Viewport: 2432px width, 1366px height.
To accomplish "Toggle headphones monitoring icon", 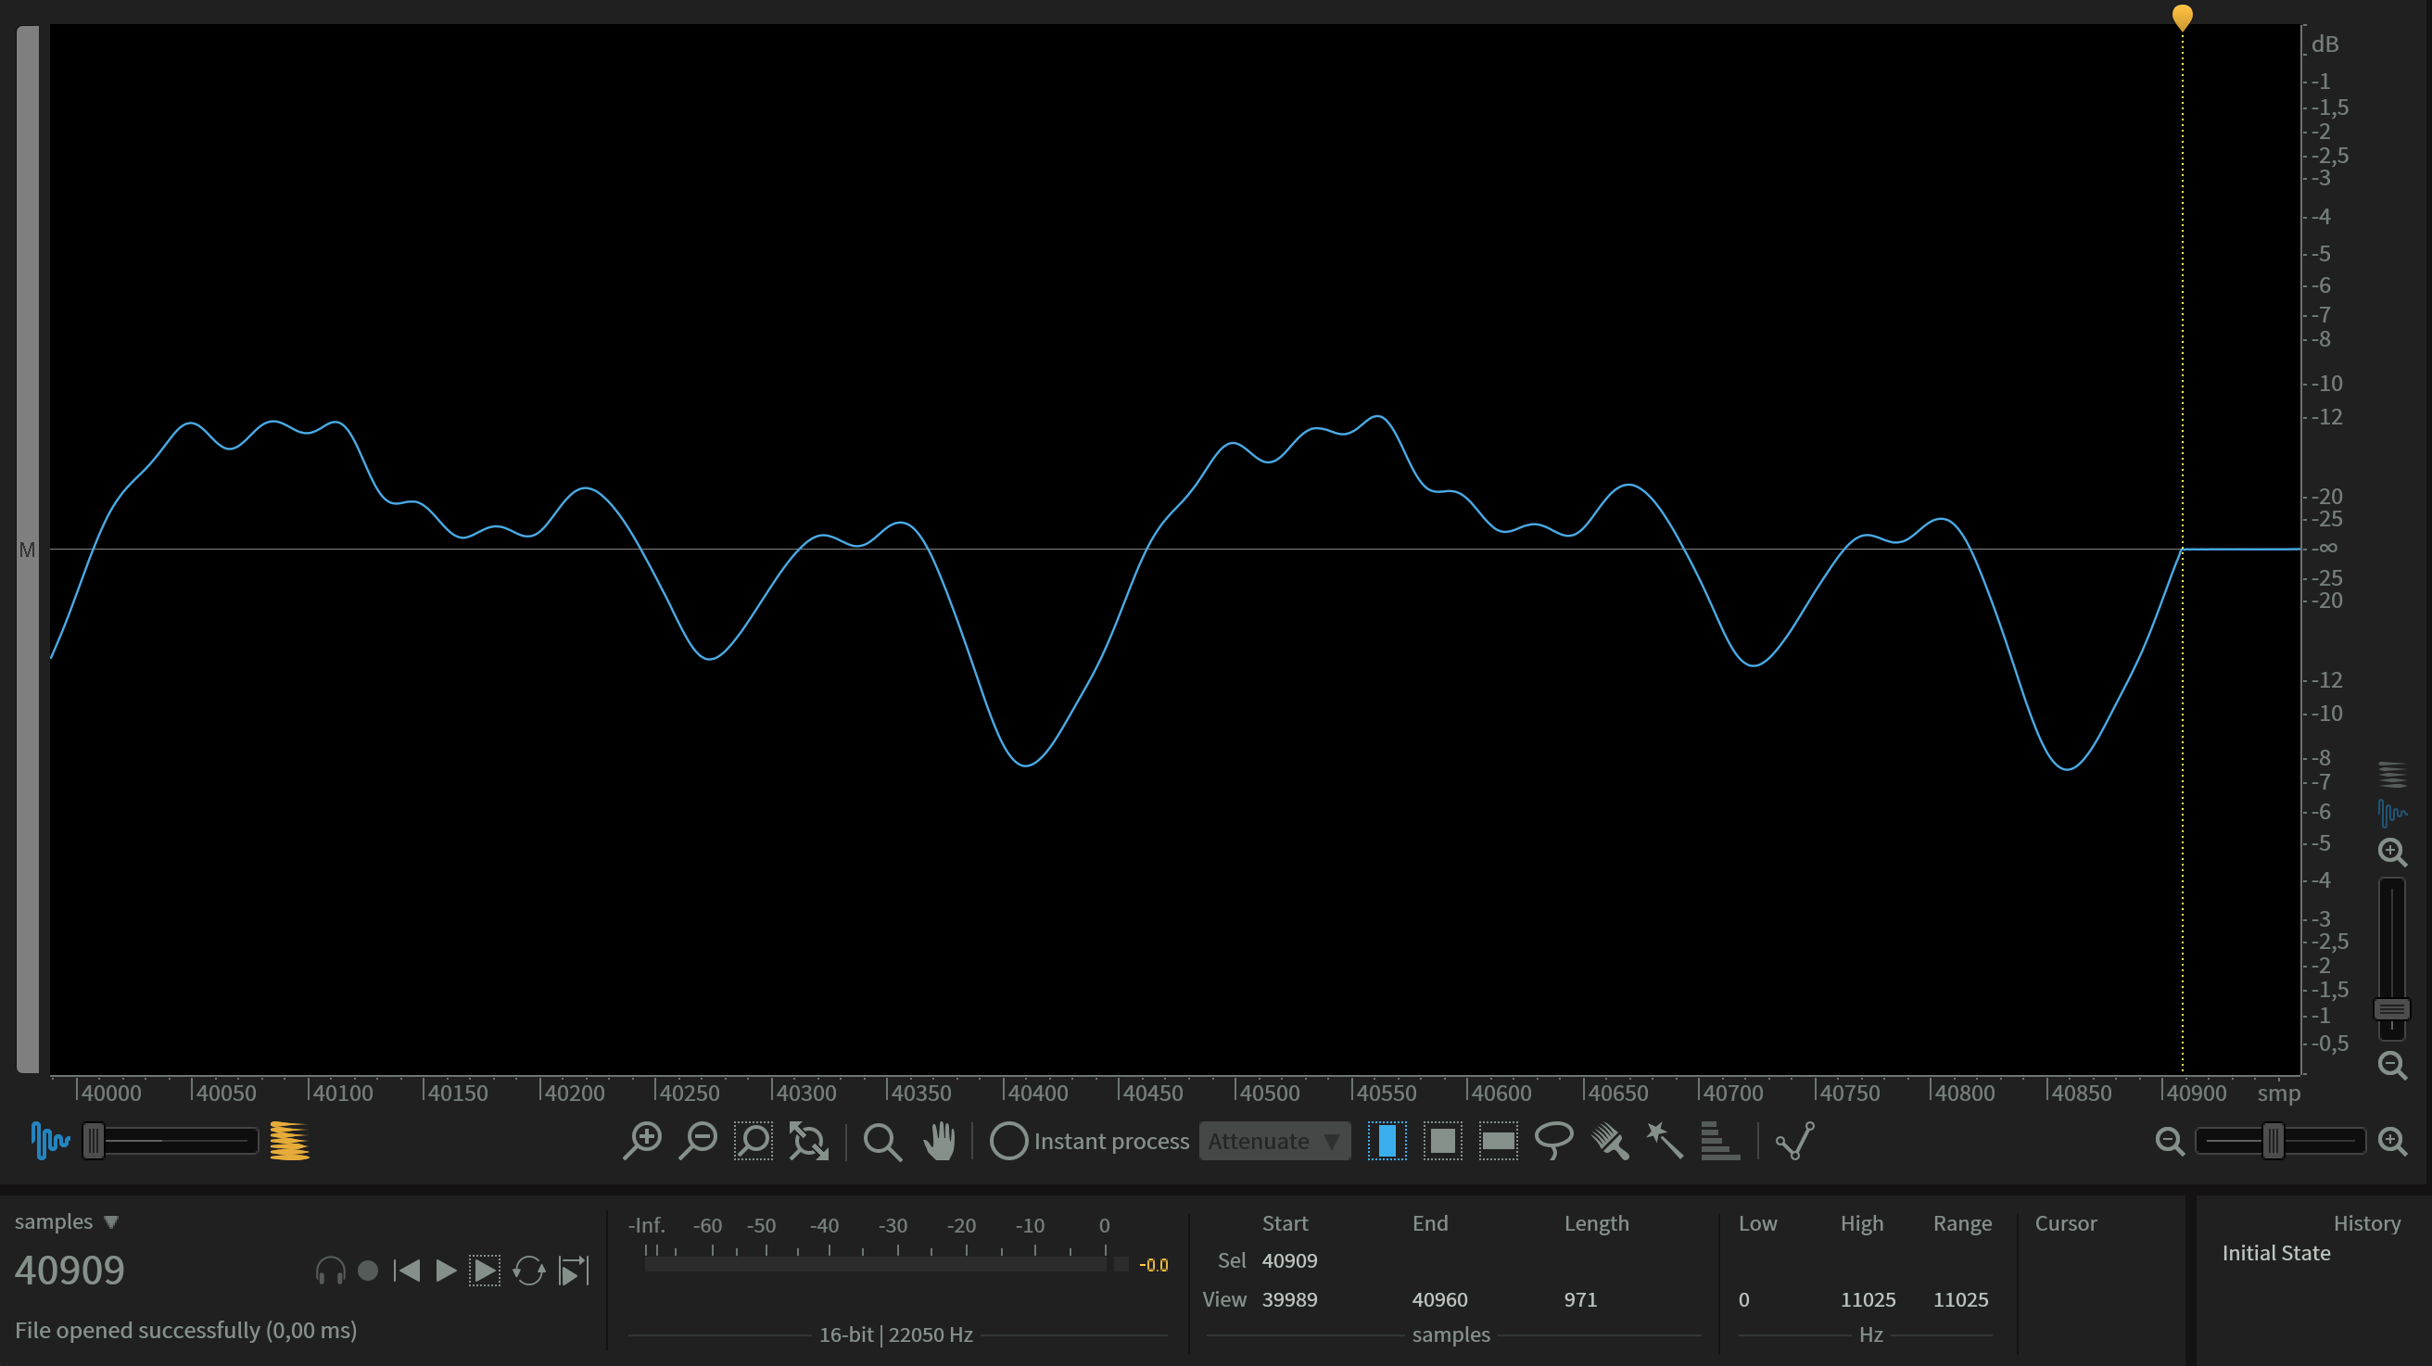I will [331, 1271].
